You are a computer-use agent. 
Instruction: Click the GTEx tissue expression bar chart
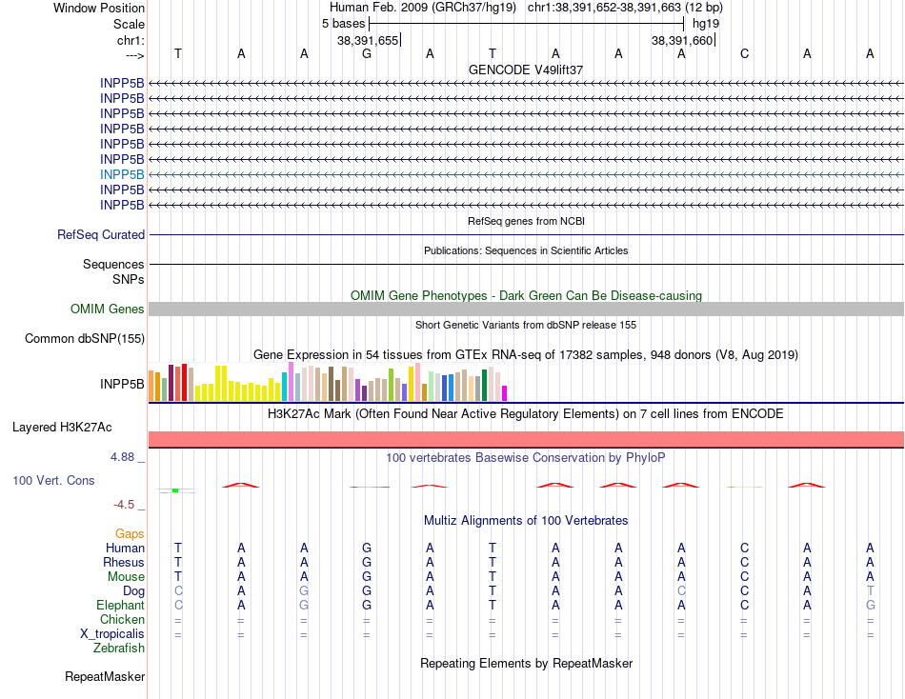[x=328, y=382]
